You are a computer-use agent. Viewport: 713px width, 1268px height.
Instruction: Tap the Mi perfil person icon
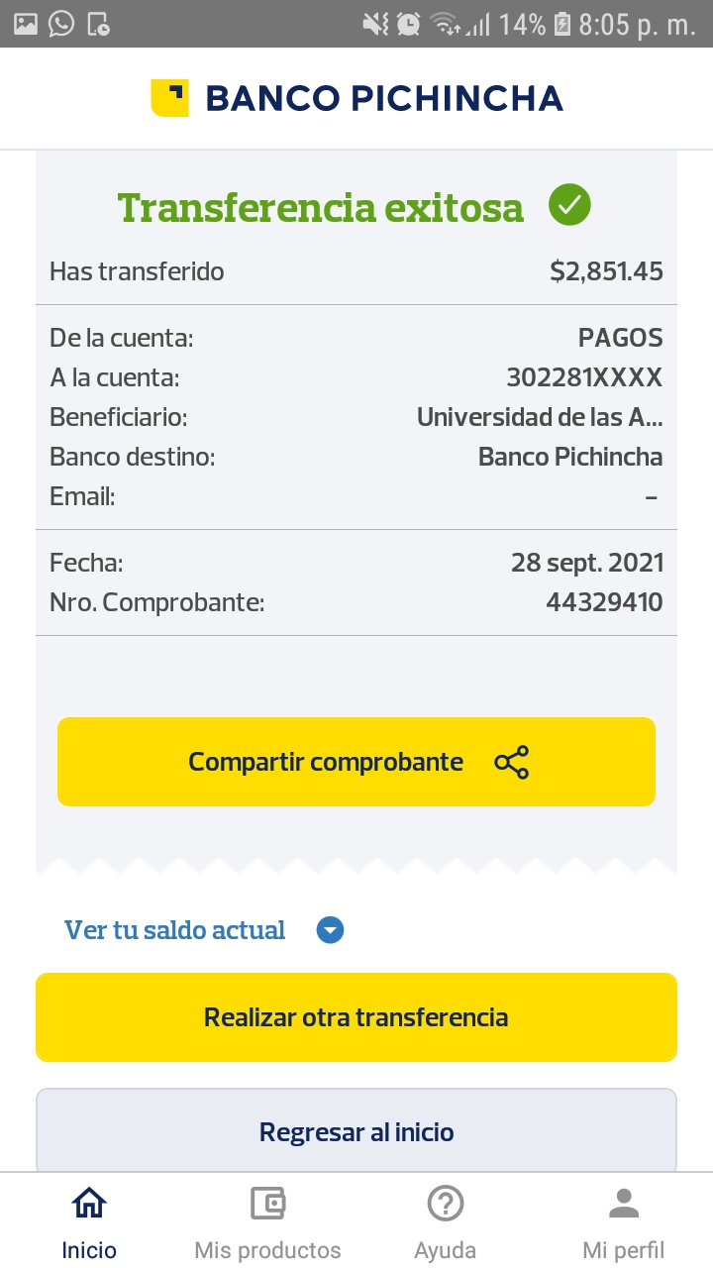[x=624, y=1204]
